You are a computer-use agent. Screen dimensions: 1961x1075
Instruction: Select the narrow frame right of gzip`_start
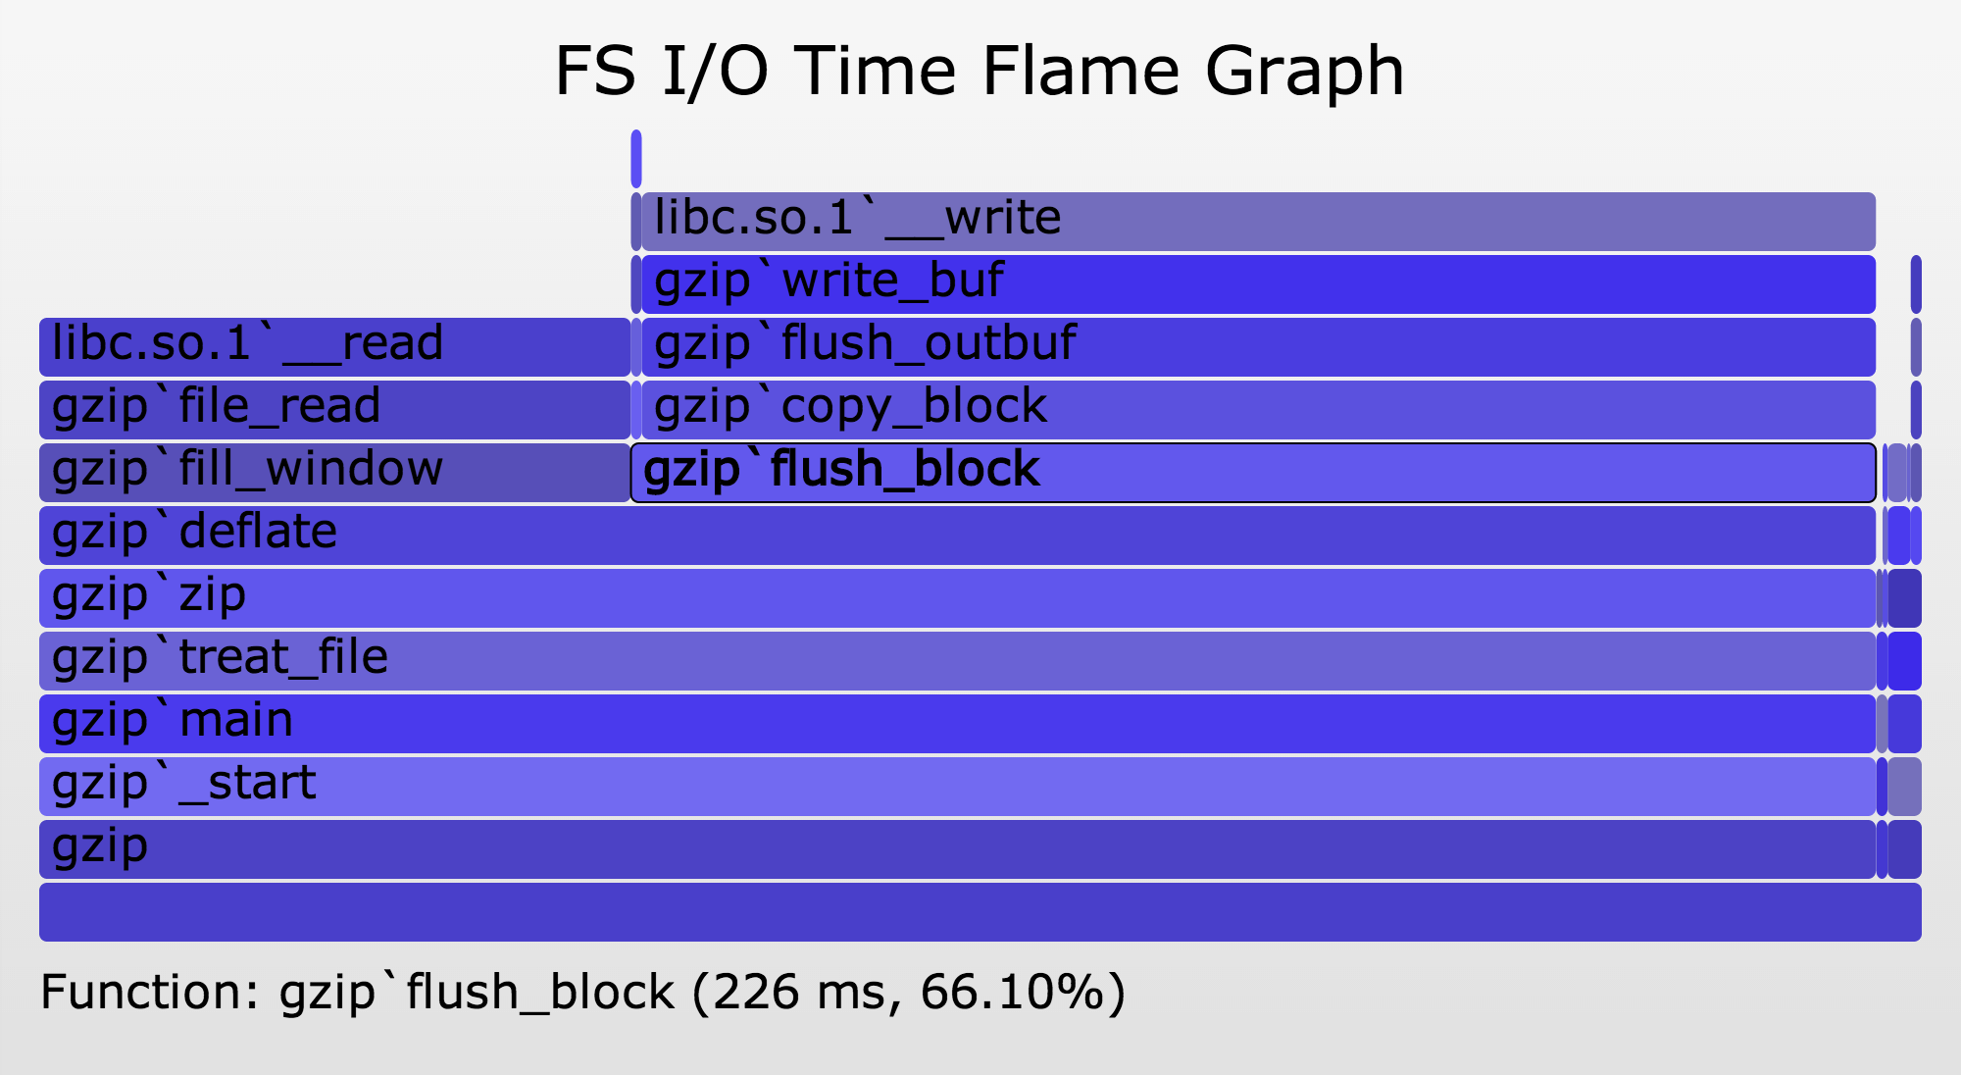pos(1904,786)
